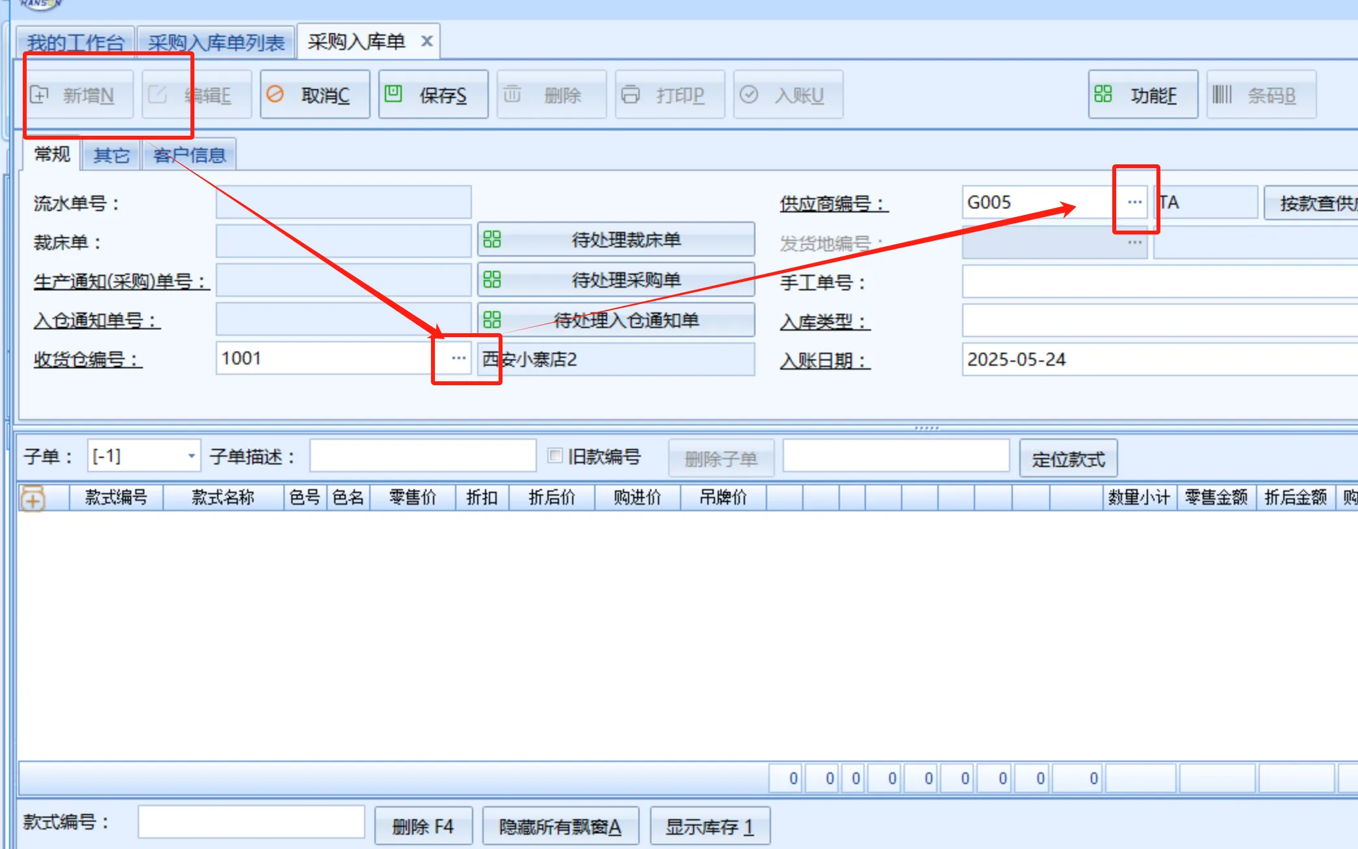Click the 取消C cancel toolbar button
Image resolution: width=1358 pixels, height=849 pixels.
pos(315,95)
